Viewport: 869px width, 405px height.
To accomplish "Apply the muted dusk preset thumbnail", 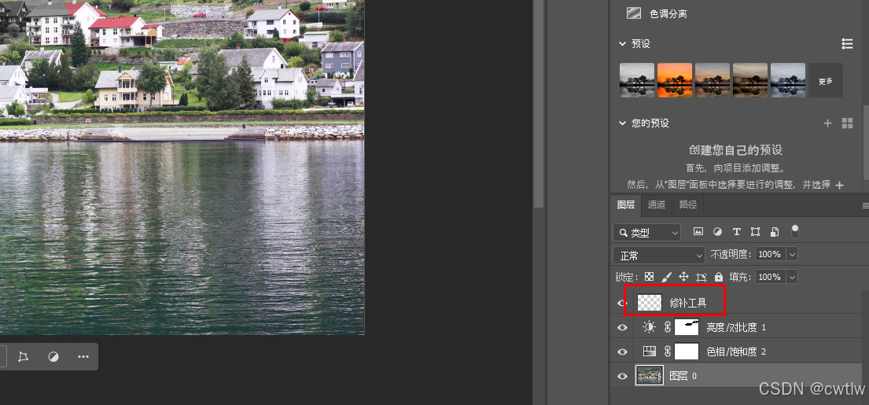I will tap(713, 80).
